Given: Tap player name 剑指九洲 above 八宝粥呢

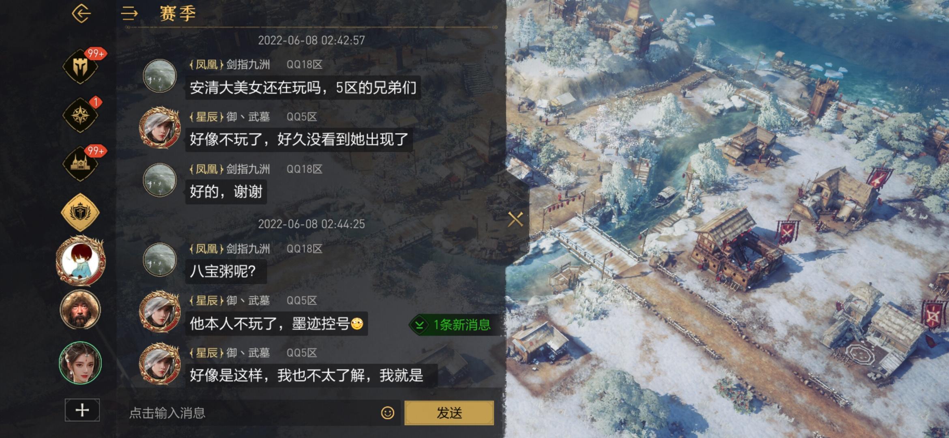Looking at the screenshot, I should point(248,249).
